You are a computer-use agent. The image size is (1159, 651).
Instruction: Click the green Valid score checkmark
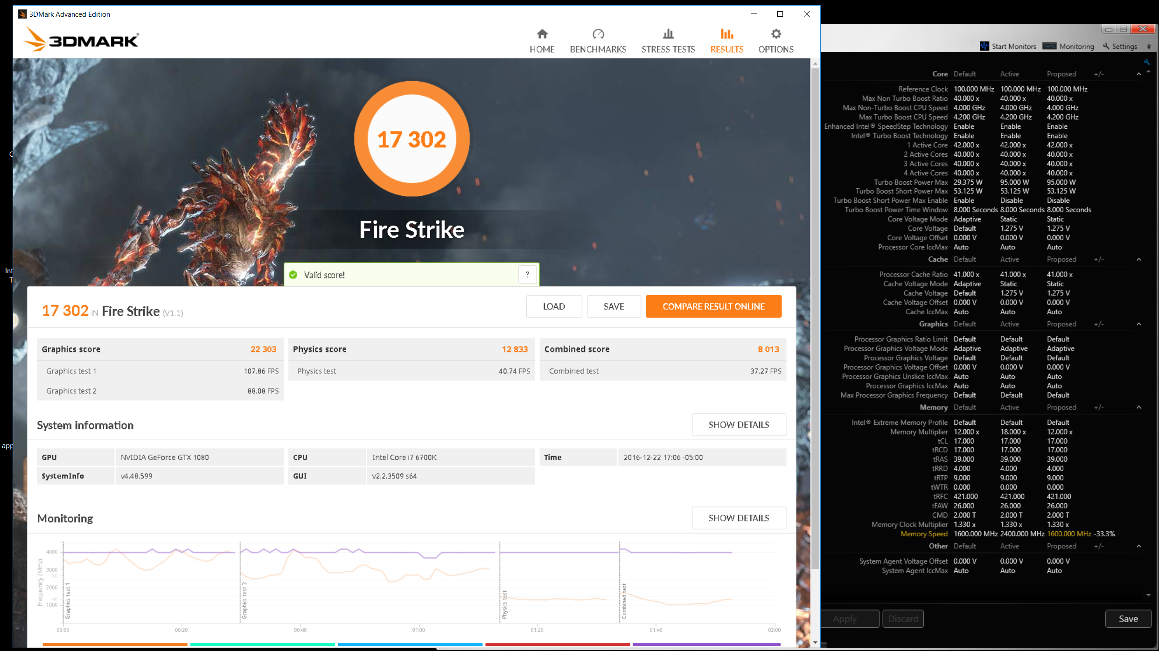coord(293,275)
